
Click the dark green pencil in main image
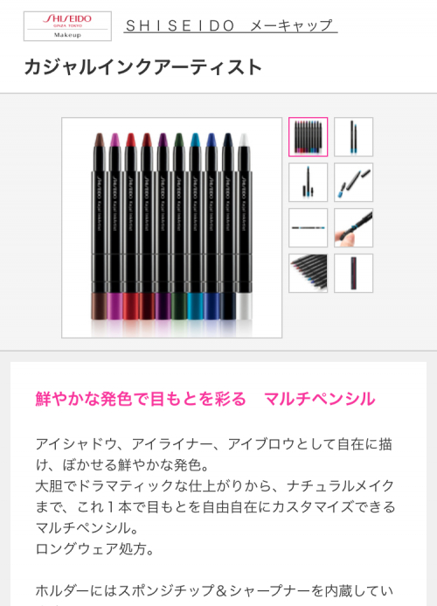coord(179,226)
